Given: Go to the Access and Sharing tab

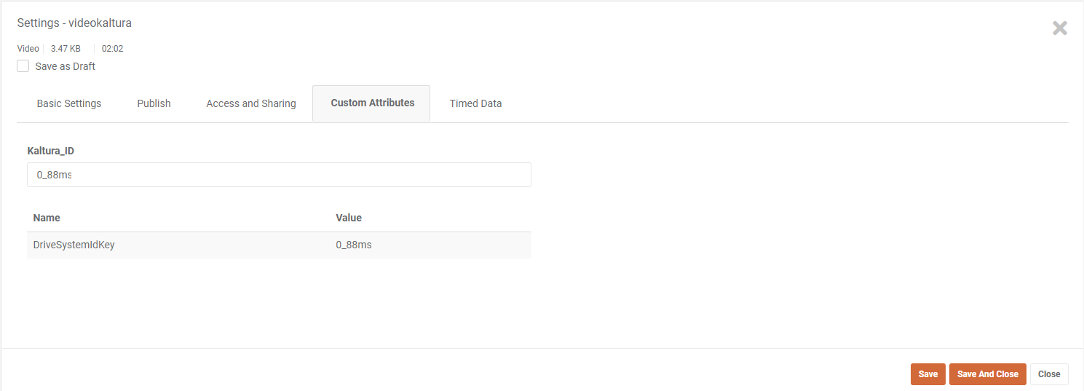Looking at the screenshot, I should click(x=251, y=103).
